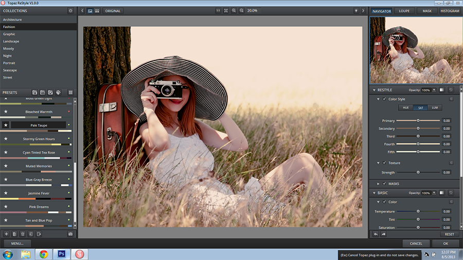Collapse the ReStyle section
The width and height of the screenshot is (463, 260).
[374, 90]
